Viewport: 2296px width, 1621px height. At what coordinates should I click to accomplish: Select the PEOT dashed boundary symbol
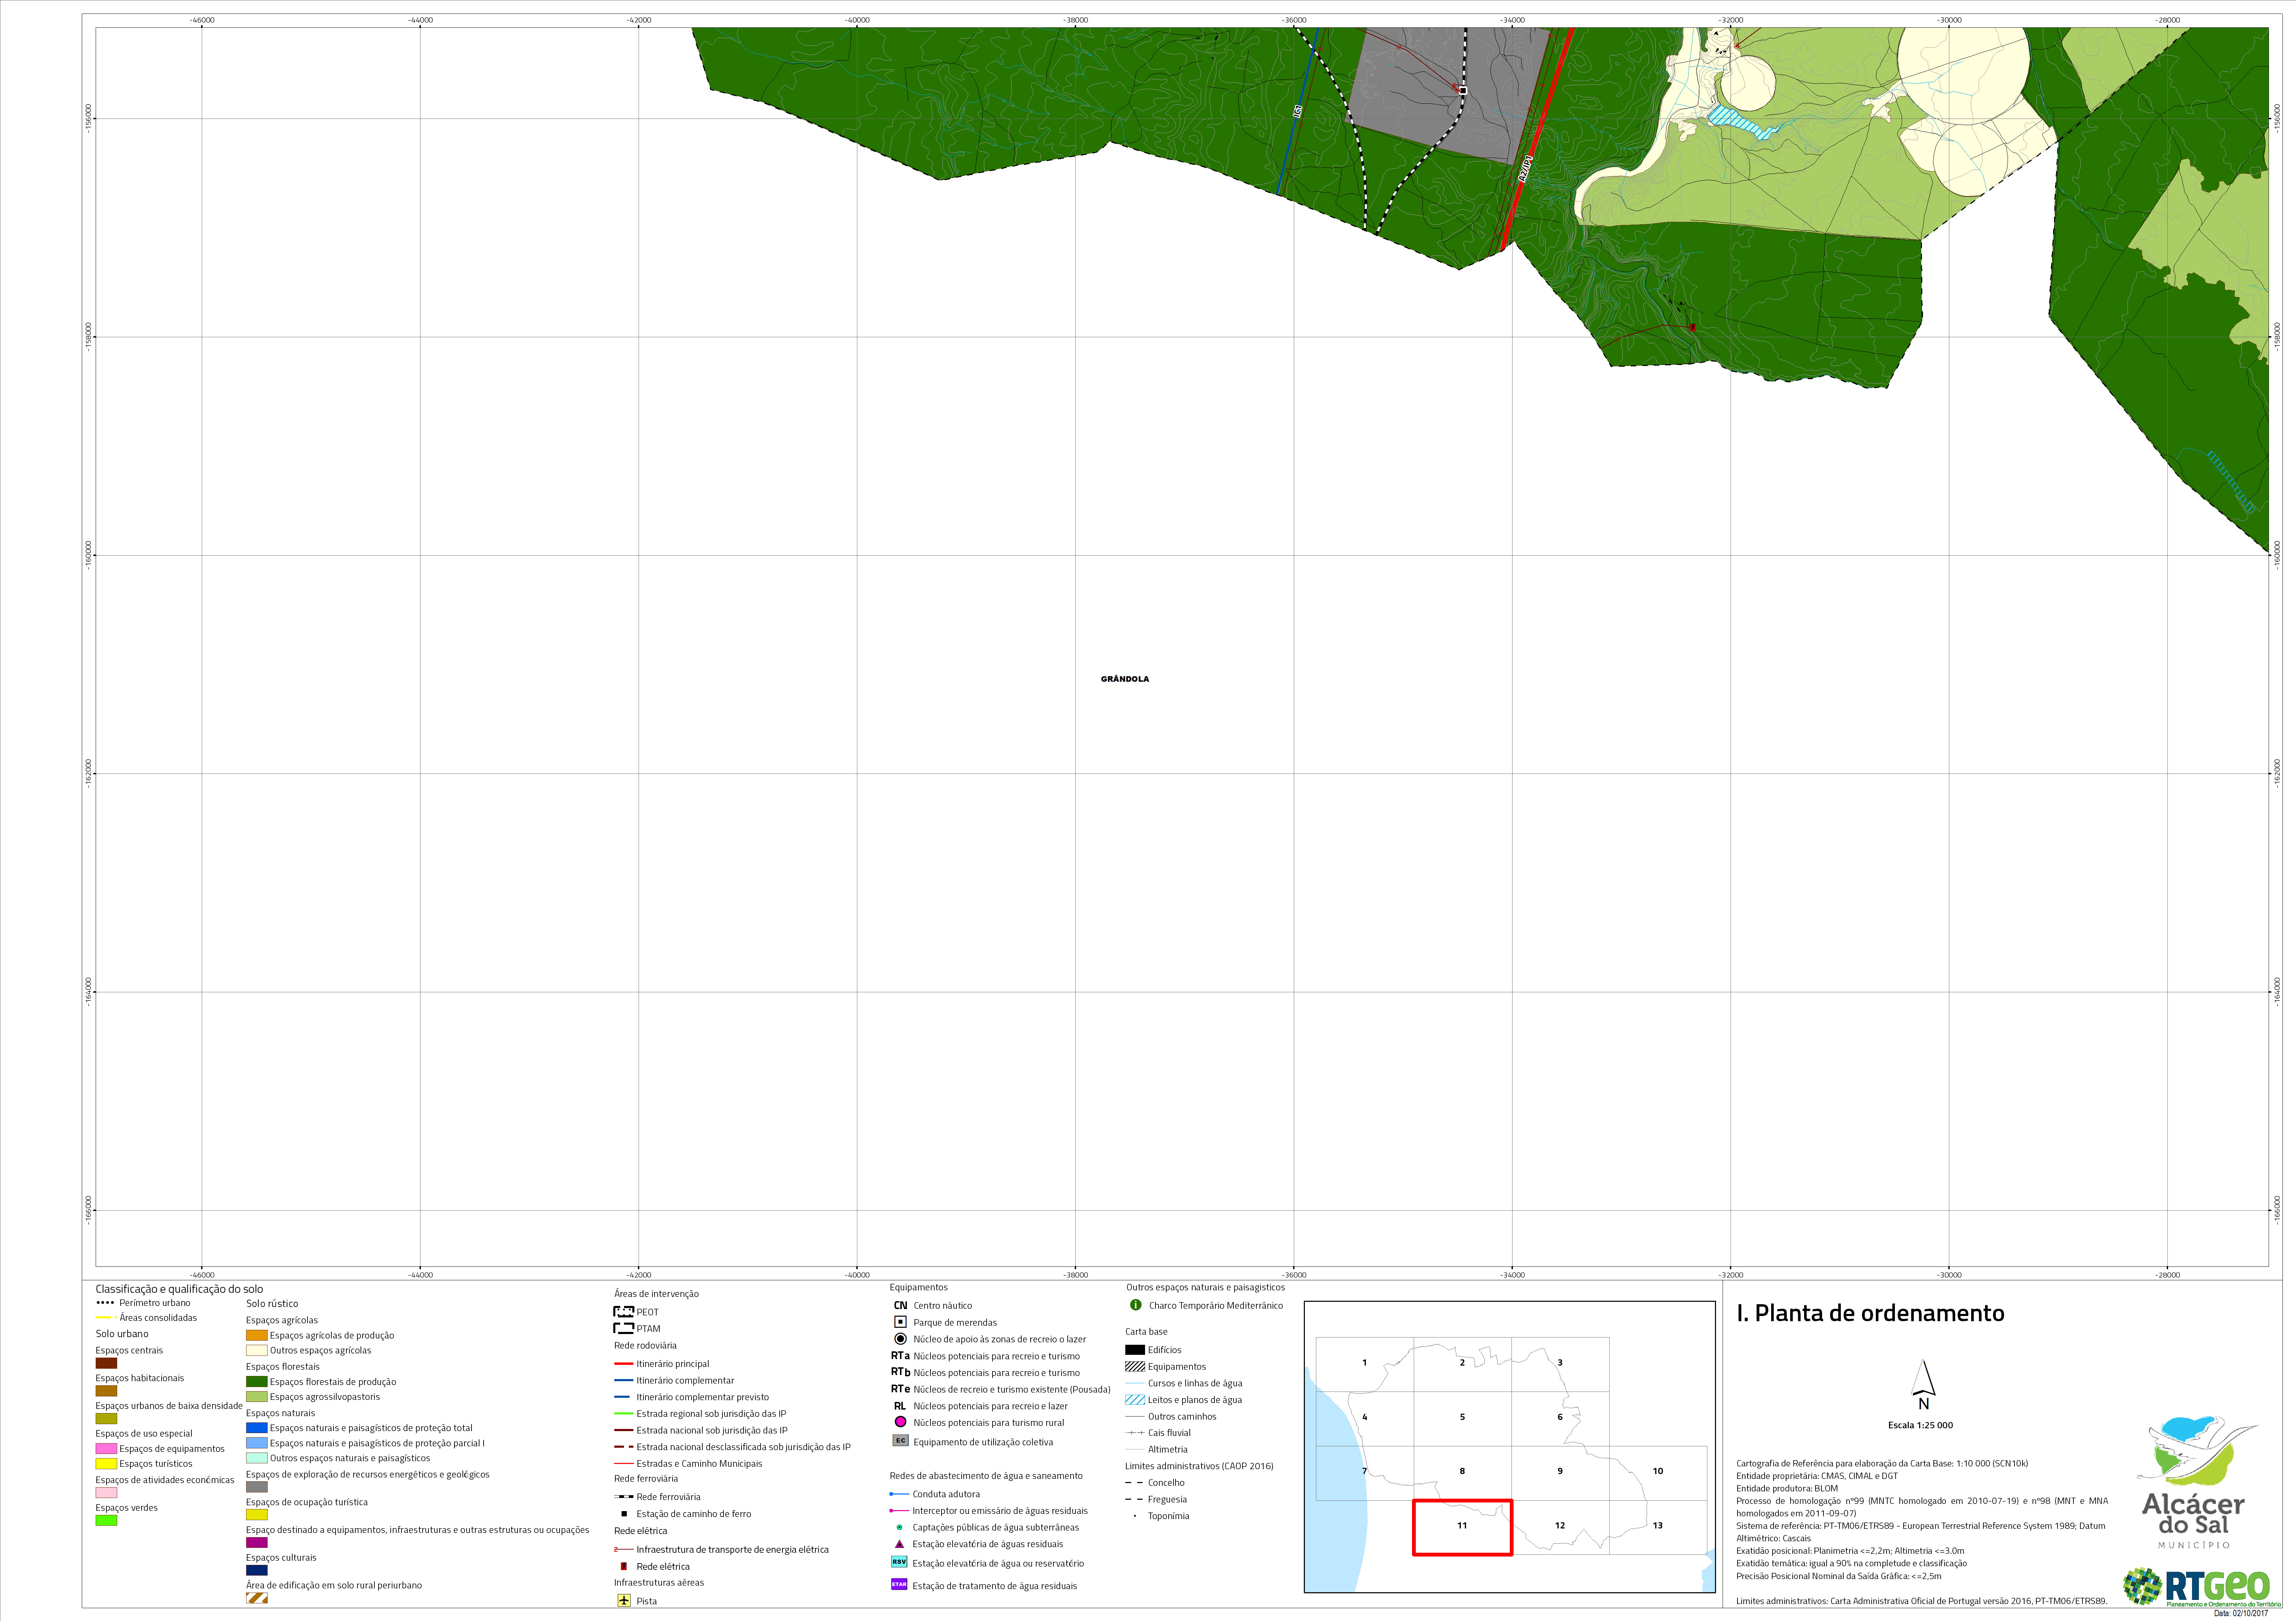coord(624,1312)
